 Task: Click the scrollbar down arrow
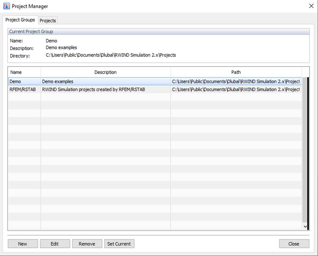click(306, 227)
